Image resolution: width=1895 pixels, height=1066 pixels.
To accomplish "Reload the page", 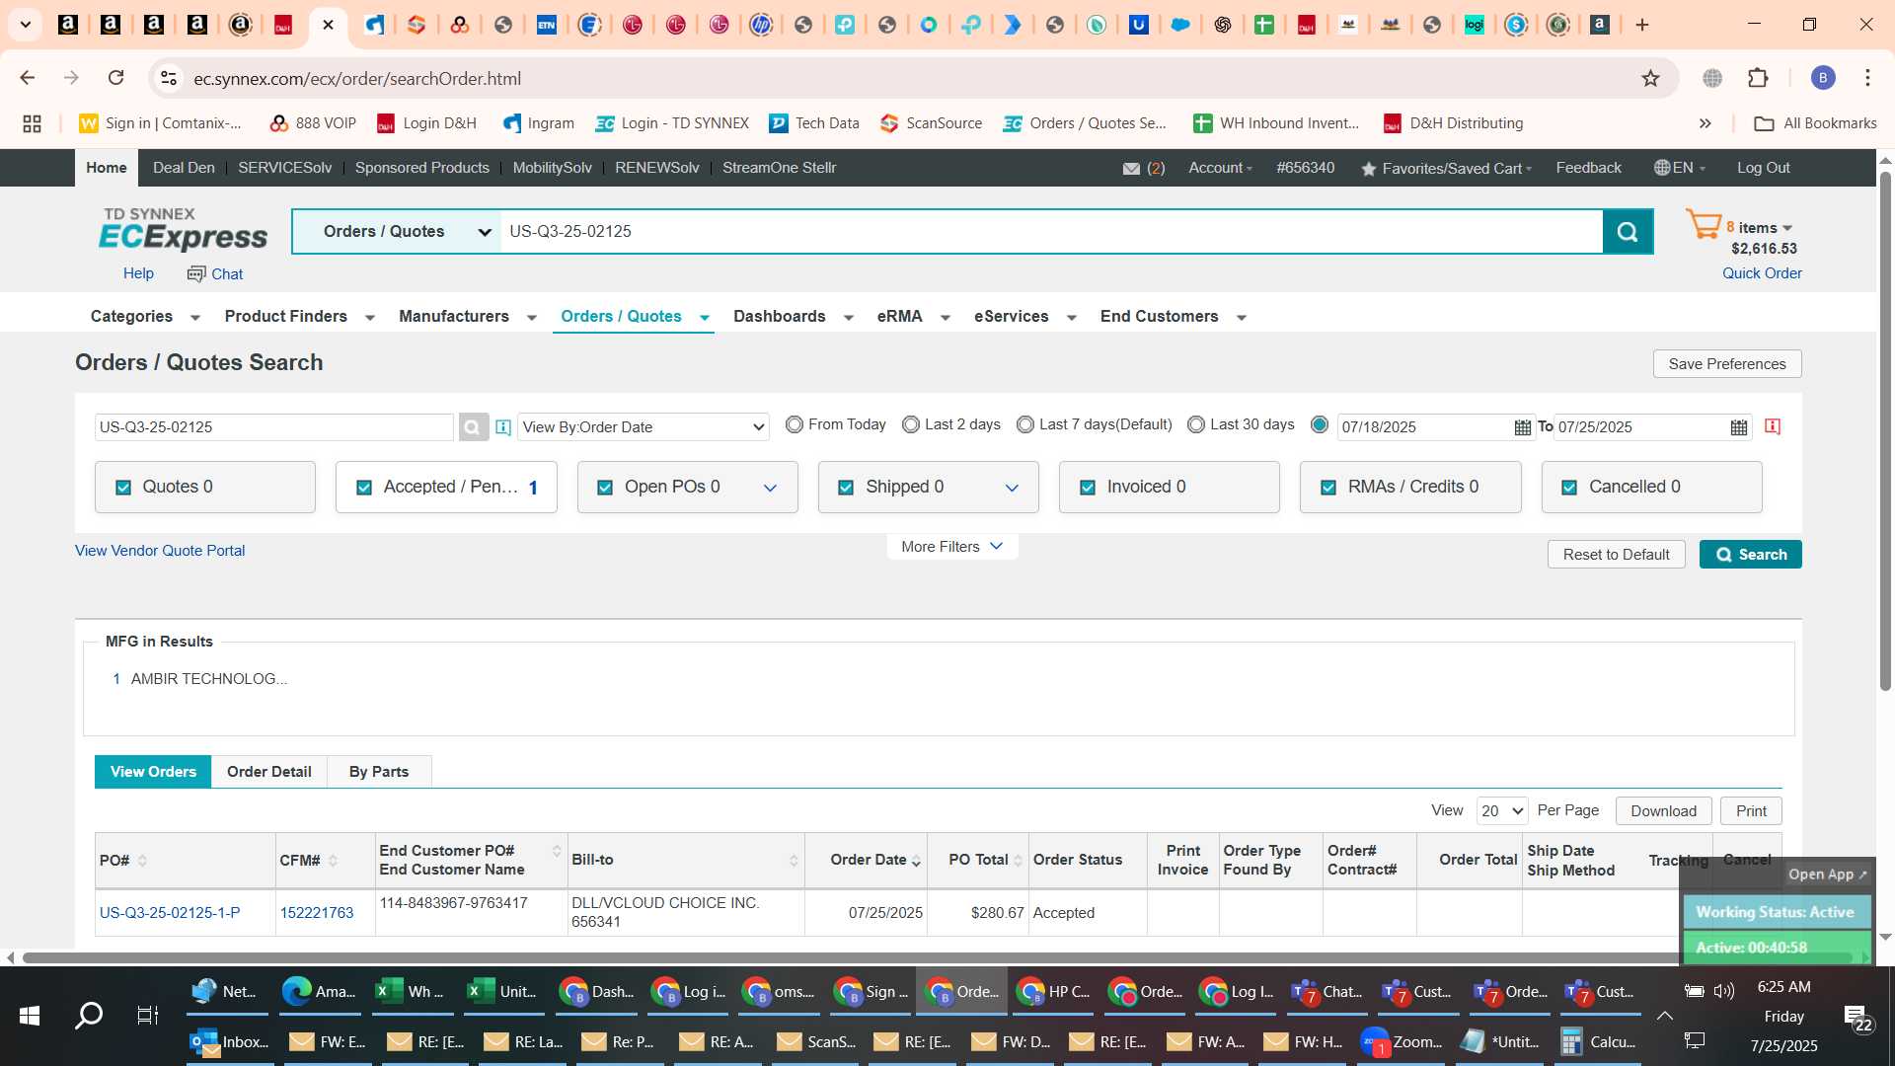I will (x=116, y=78).
